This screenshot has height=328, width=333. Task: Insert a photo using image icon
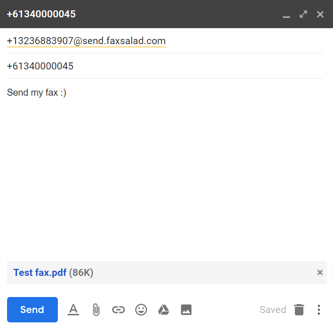point(186,310)
